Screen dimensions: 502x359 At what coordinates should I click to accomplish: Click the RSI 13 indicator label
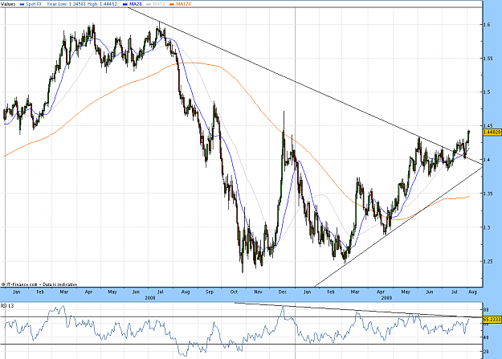pos(7,306)
